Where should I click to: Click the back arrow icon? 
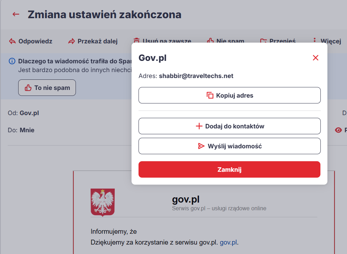pos(16,14)
